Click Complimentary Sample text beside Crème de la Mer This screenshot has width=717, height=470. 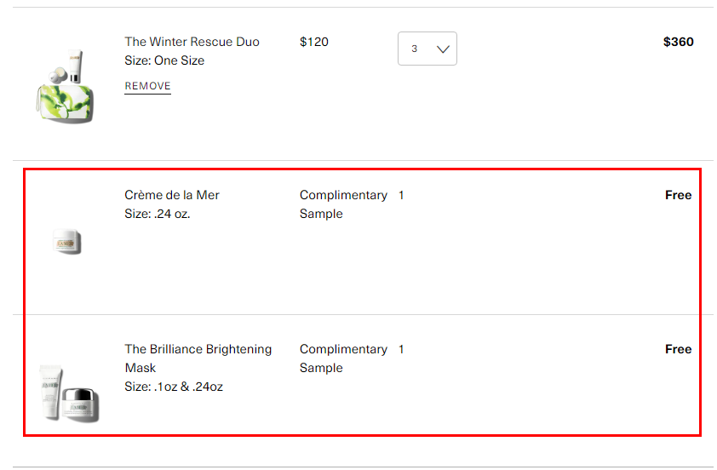click(343, 204)
